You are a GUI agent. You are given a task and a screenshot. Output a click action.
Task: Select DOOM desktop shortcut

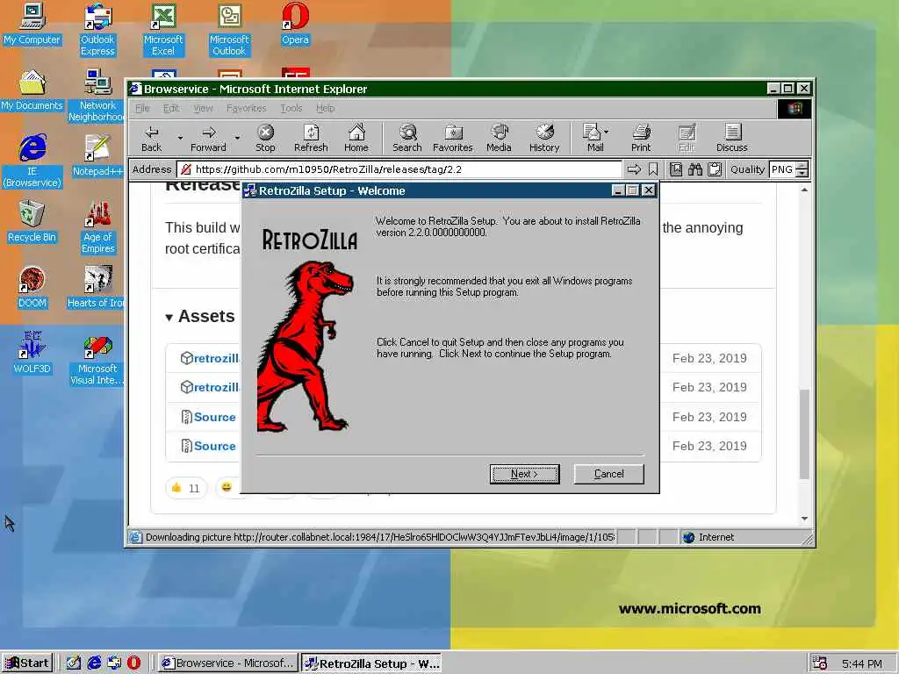tap(32, 288)
